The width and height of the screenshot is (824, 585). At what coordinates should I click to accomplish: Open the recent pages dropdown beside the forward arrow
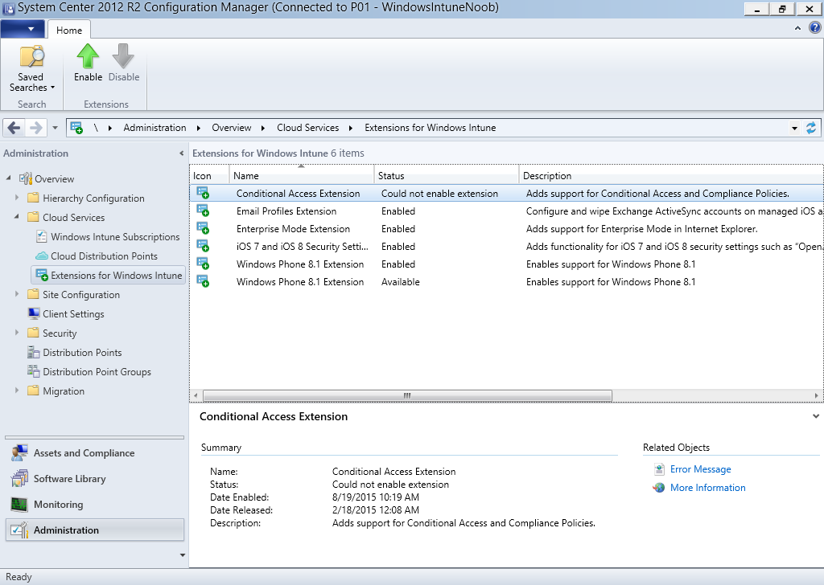tap(55, 128)
